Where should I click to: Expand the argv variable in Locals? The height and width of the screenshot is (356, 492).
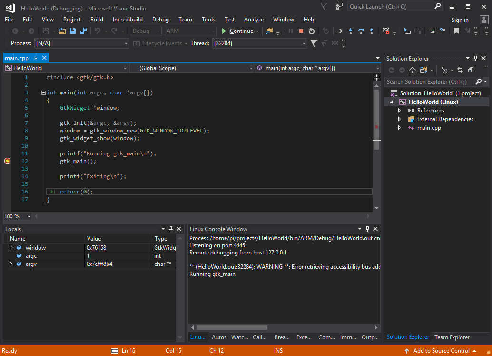(x=11, y=264)
